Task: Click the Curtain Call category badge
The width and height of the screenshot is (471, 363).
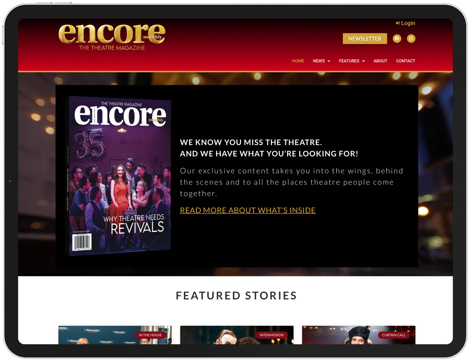Action: tap(393, 335)
